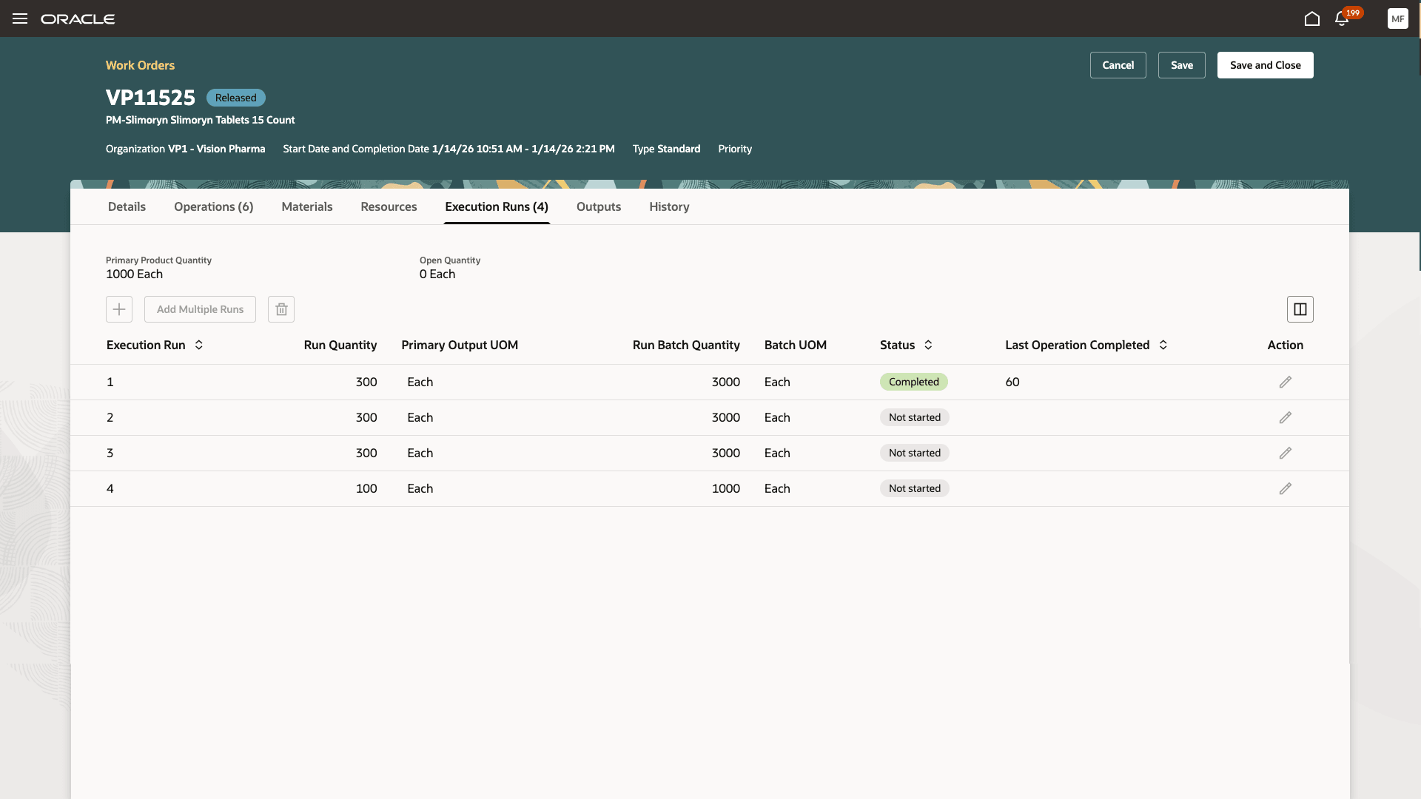This screenshot has width=1421, height=799.
Task: Add a new execution run with plus icon
Action: pos(119,309)
